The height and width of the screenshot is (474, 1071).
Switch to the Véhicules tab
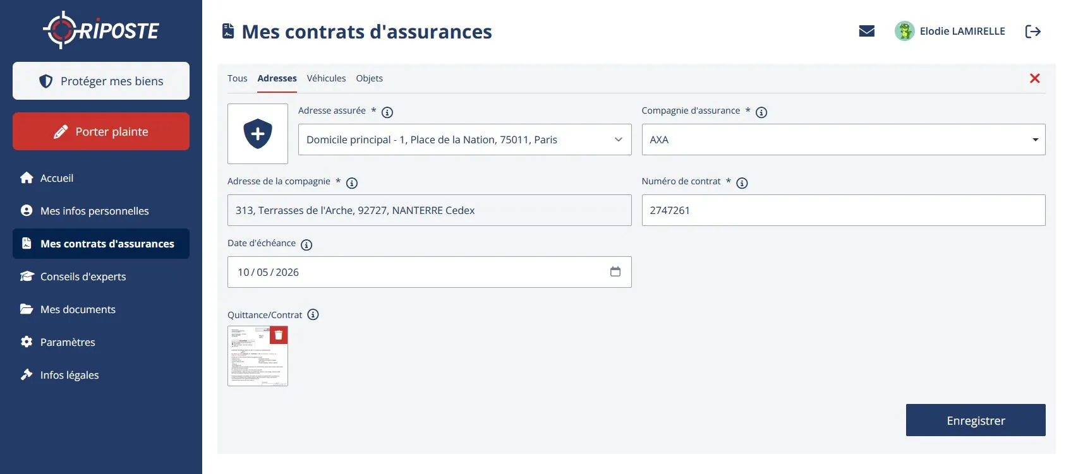[326, 78]
